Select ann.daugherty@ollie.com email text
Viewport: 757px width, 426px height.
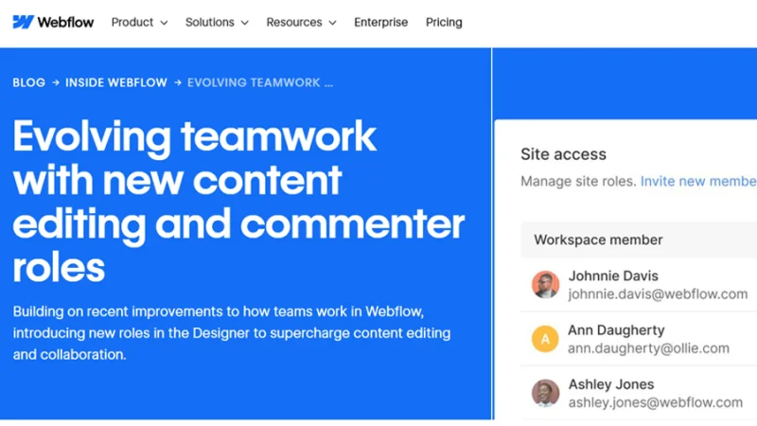click(x=648, y=348)
